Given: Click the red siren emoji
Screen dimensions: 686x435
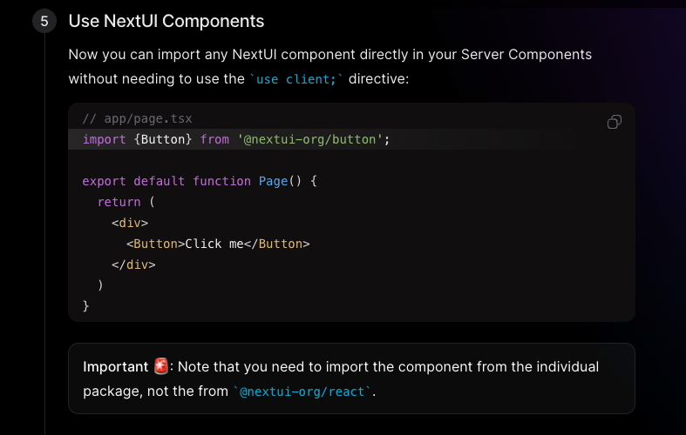Looking at the screenshot, I should coord(161,366).
